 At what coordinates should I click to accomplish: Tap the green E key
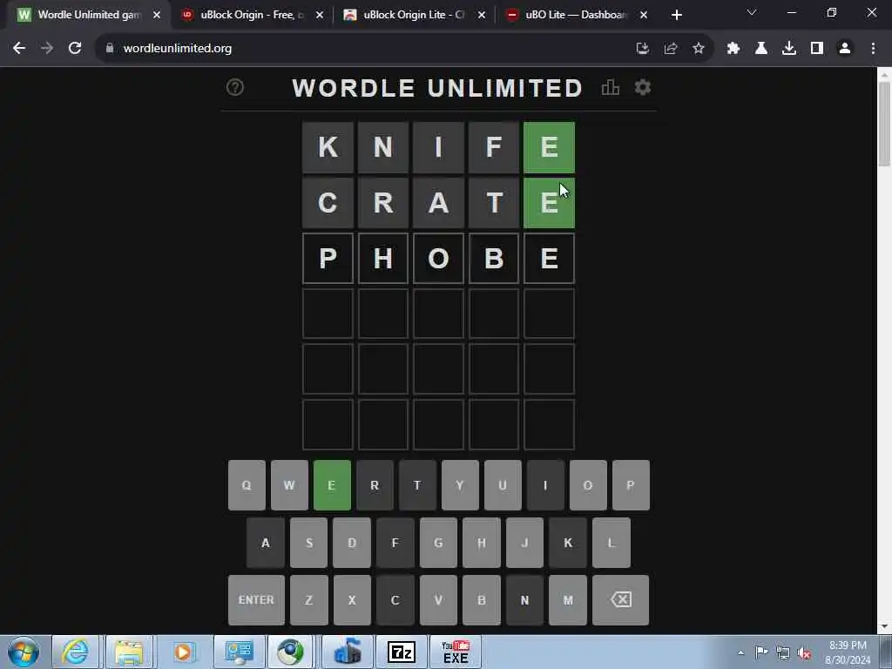tap(332, 485)
